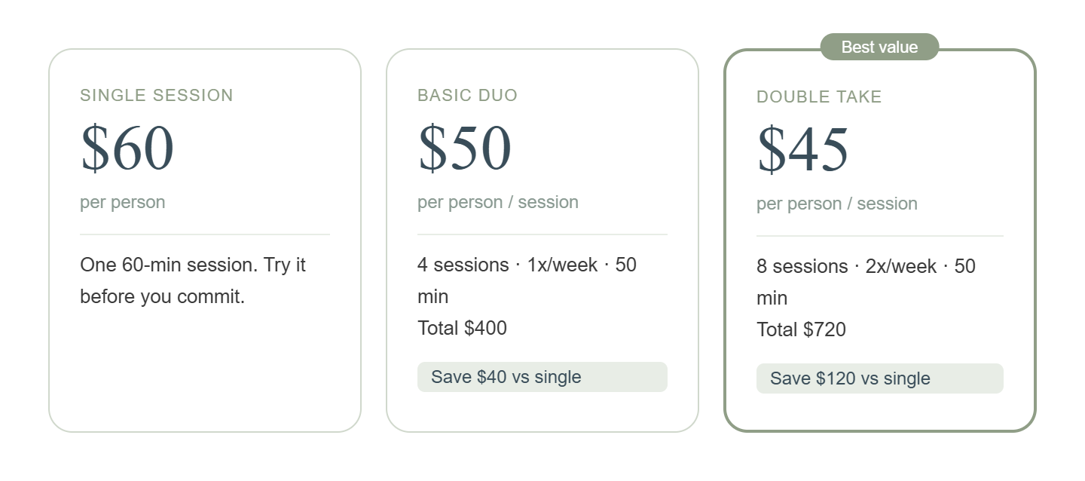Click the $50 price

pos(465,148)
